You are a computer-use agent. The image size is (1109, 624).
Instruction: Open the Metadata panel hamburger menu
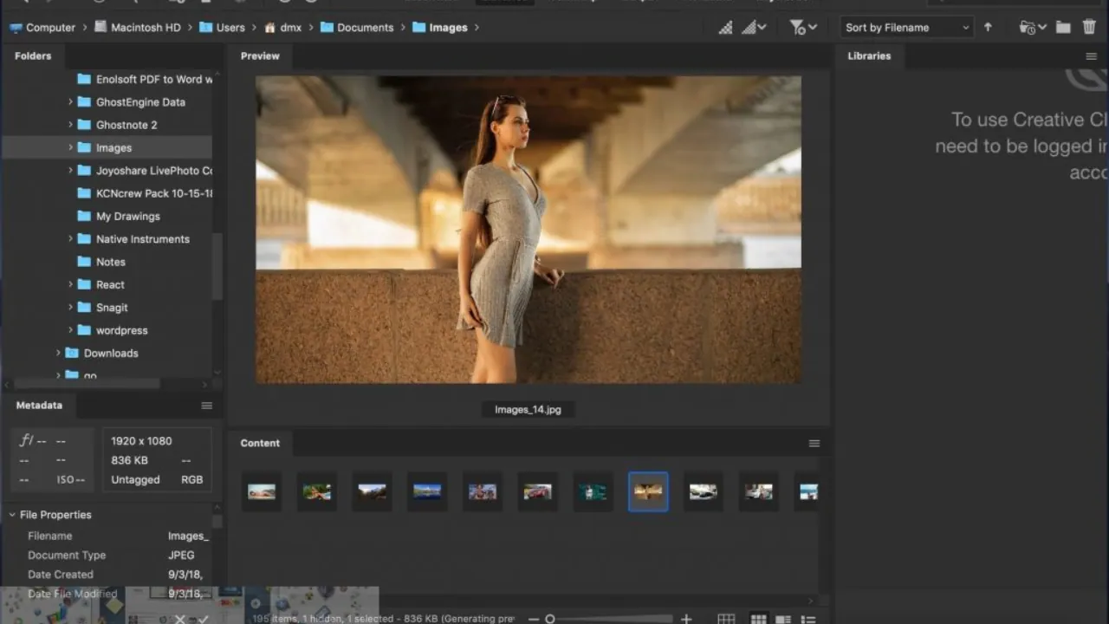tap(207, 406)
